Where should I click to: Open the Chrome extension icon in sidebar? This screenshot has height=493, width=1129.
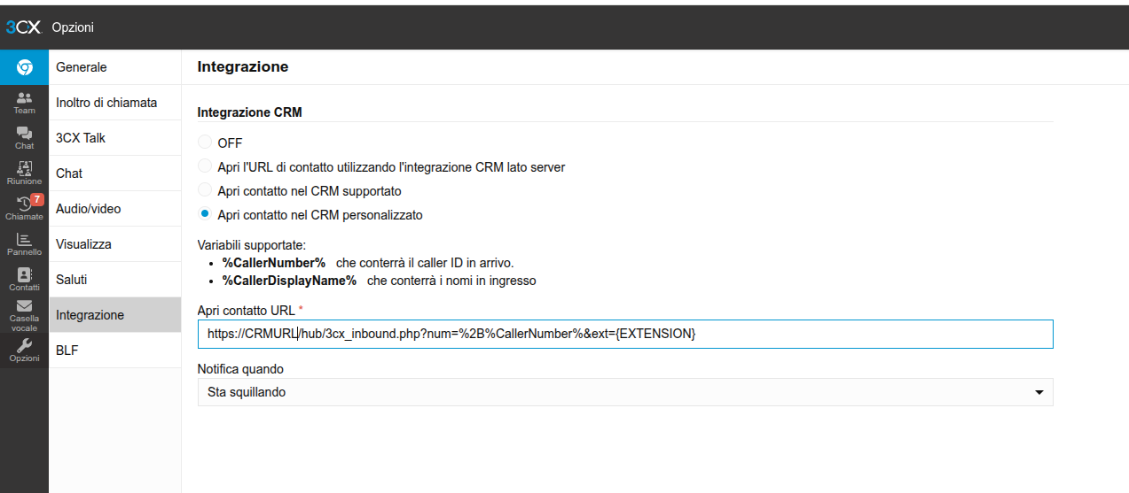tap(24, 67)
